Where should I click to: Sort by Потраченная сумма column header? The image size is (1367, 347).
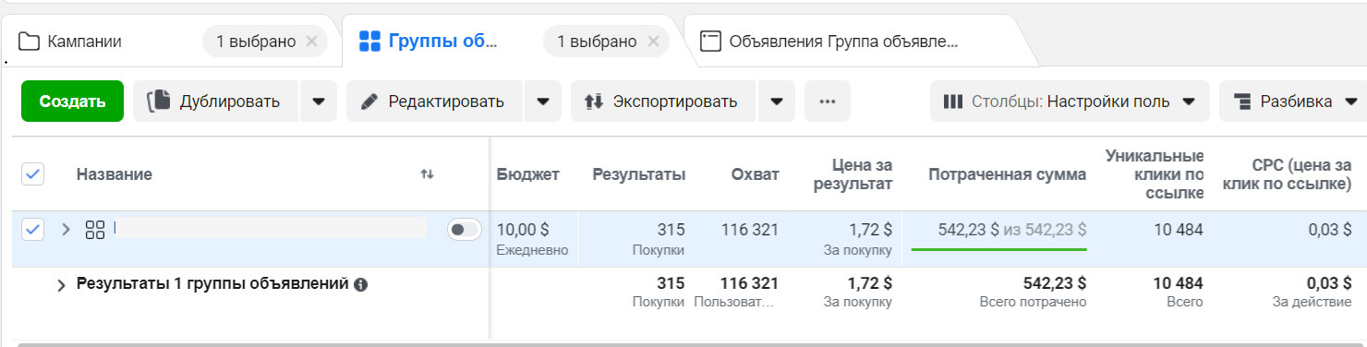1007,174
